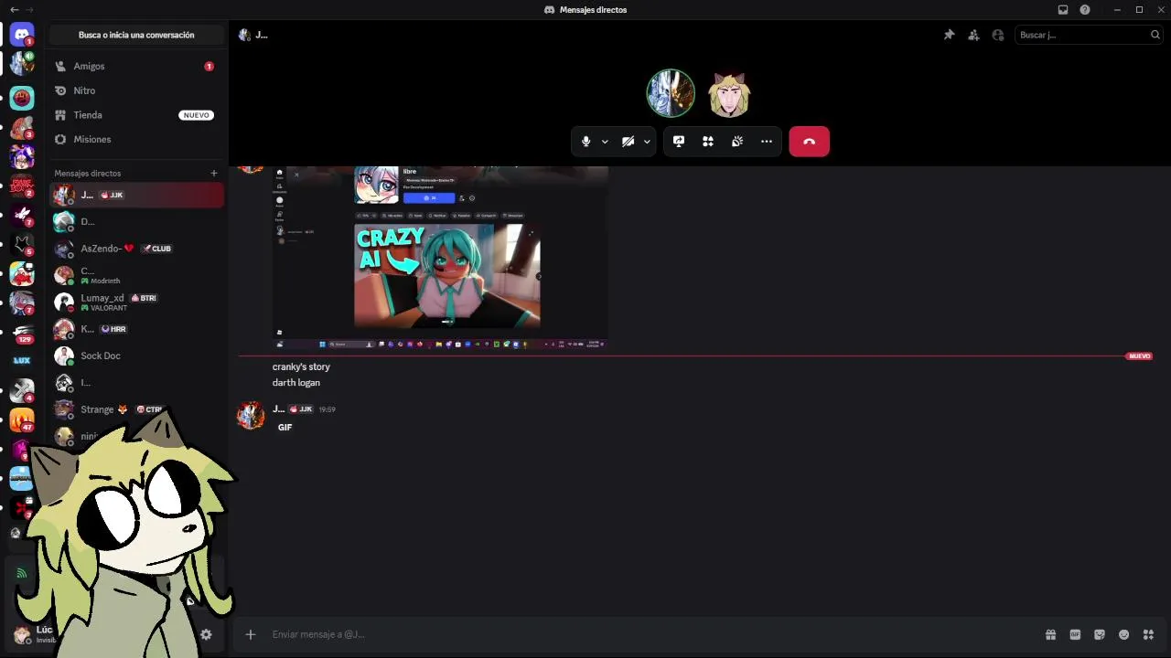Open Busca o inicia una conversación
Image resolution: width=1171 pixels, height=658 pixels.
136,35
